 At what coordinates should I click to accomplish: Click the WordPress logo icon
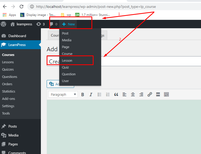3,24
